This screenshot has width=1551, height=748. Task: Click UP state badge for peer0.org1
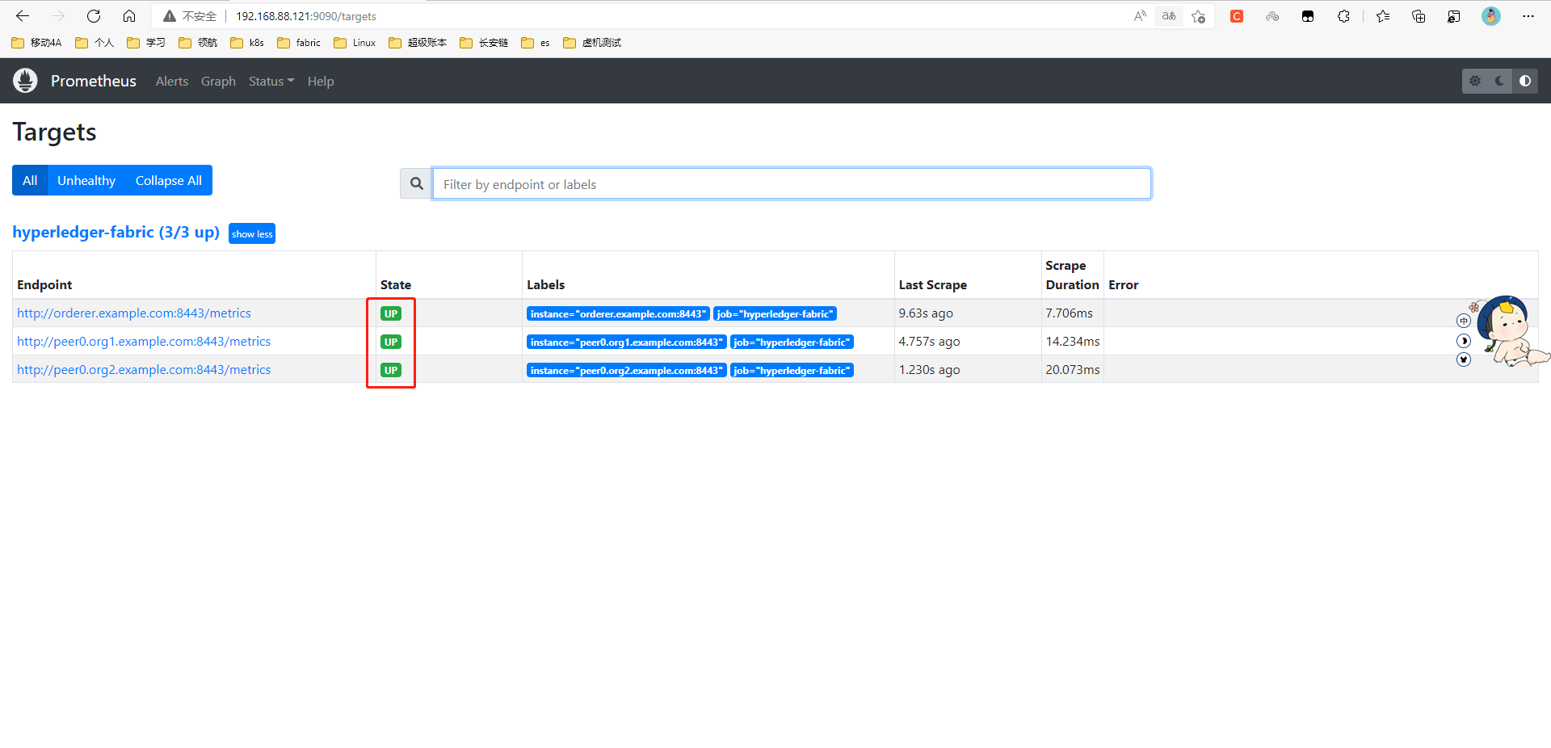391,342
